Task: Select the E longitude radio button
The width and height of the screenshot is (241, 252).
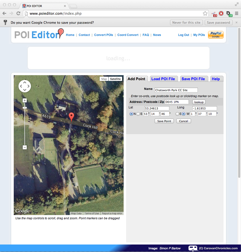Action: [177, 114]
